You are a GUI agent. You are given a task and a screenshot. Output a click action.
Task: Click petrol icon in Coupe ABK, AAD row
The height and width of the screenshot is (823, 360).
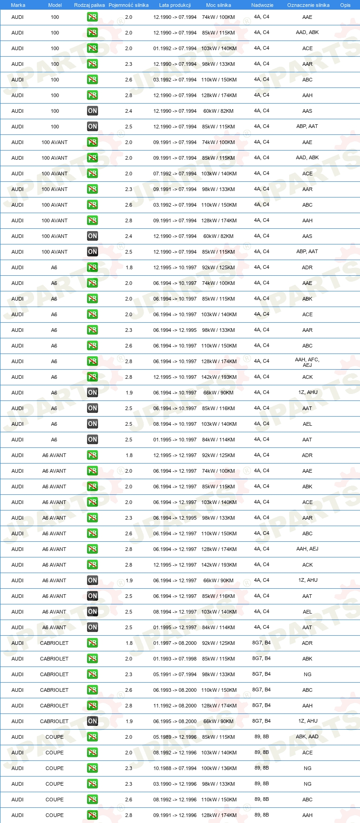pyautogui.click(x=93, y=737)
